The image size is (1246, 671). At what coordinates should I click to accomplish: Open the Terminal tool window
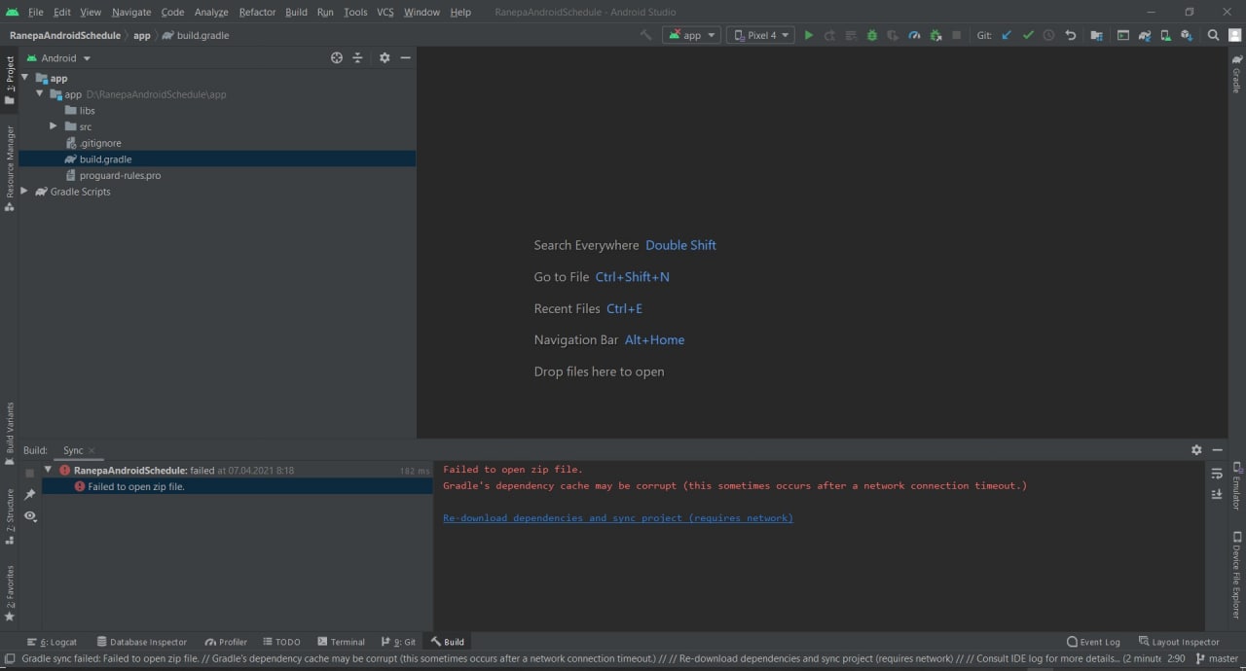tap(341, 642)
